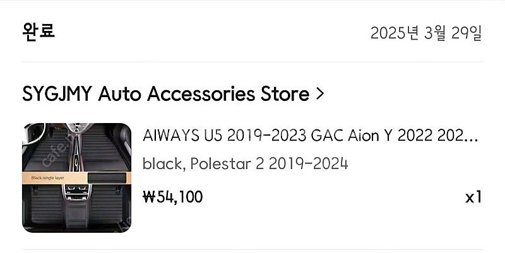Click the GAC Aion Y text in title

point(352,136)
